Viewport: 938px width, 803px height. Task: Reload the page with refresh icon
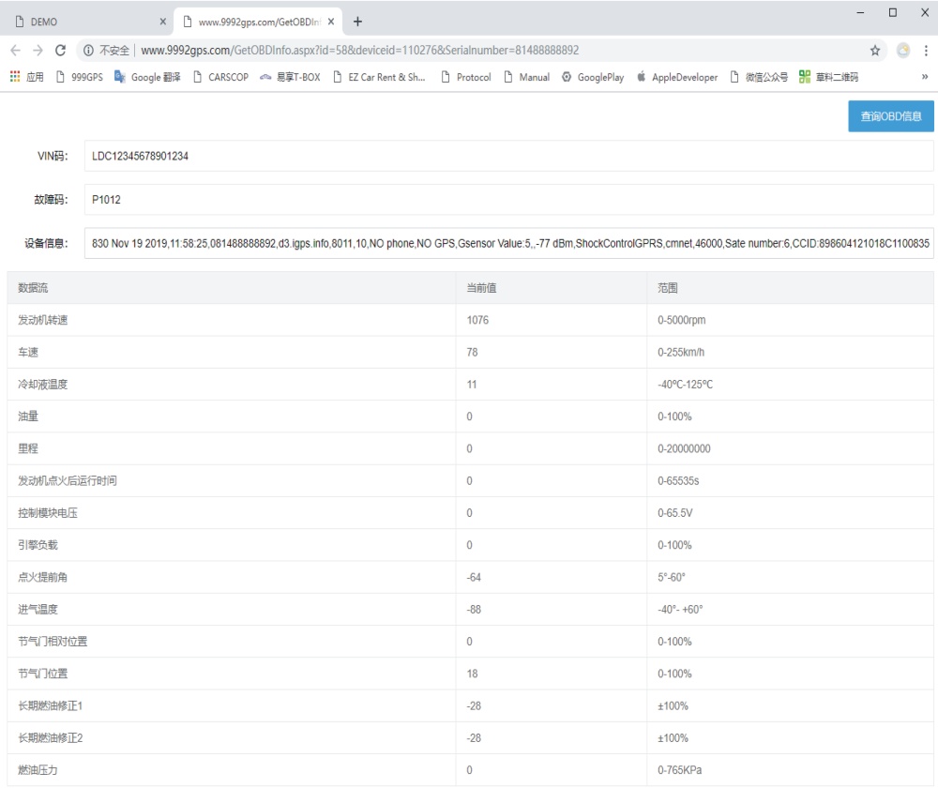(x=60, y=51)
